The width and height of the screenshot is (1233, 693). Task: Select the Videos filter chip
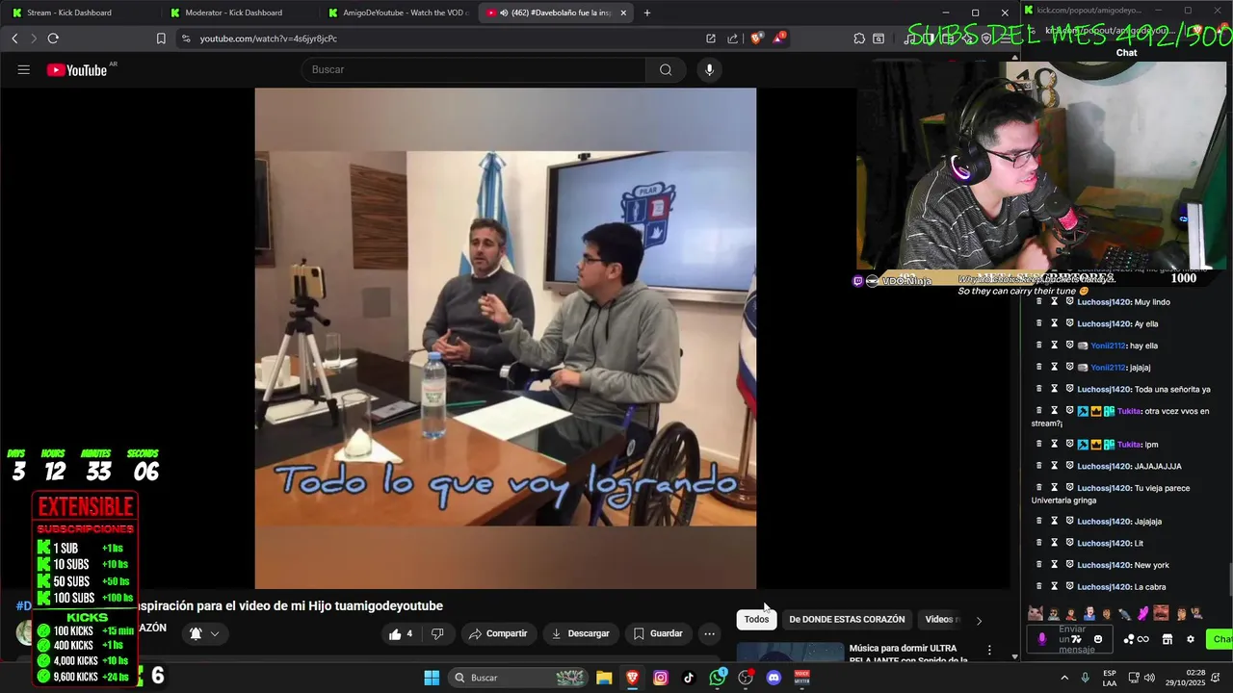click(941, 619)
